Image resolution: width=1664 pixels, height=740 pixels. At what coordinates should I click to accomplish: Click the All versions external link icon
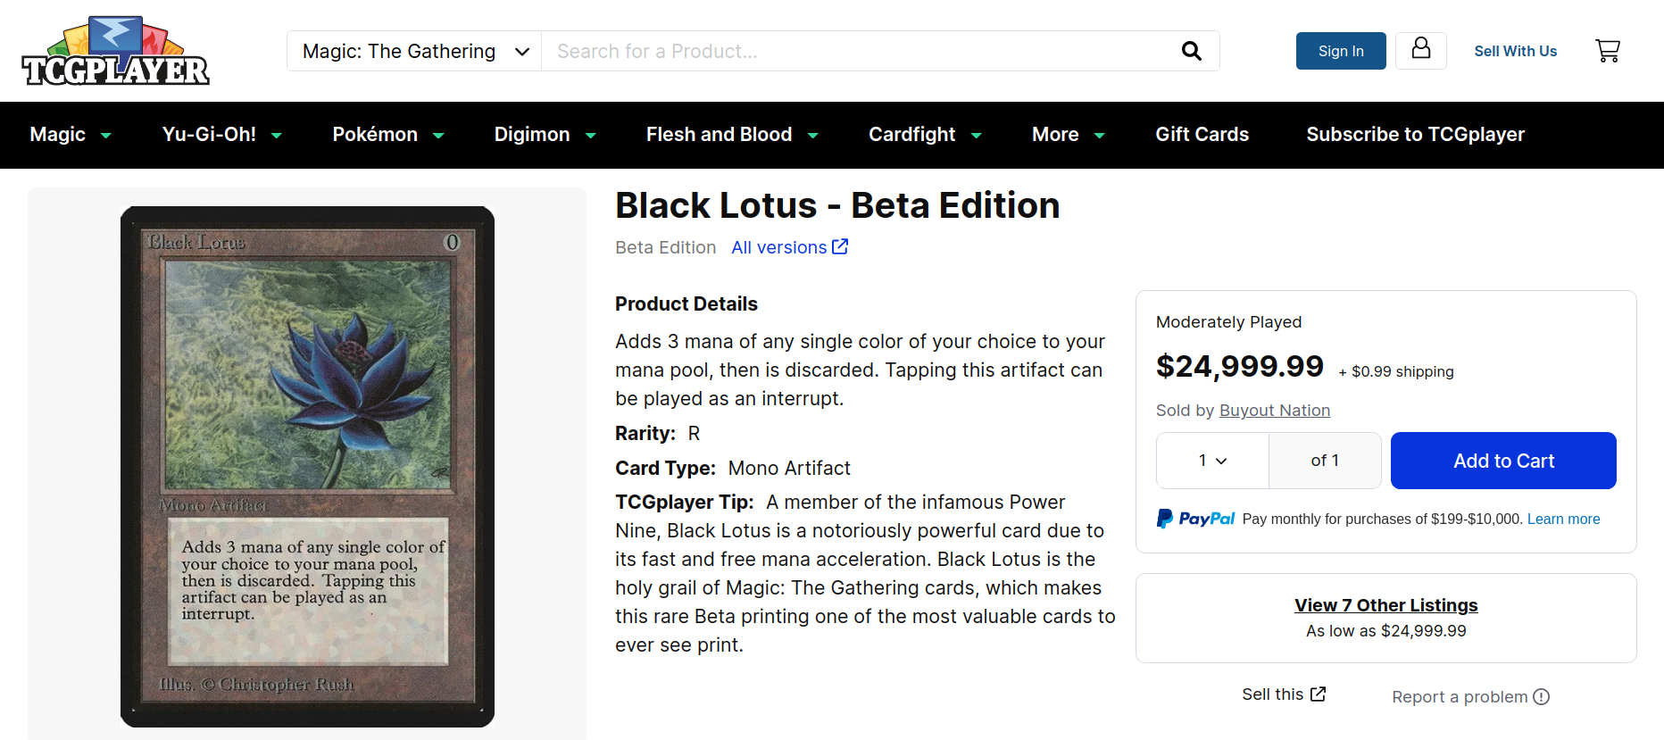[x=840, y=246]
